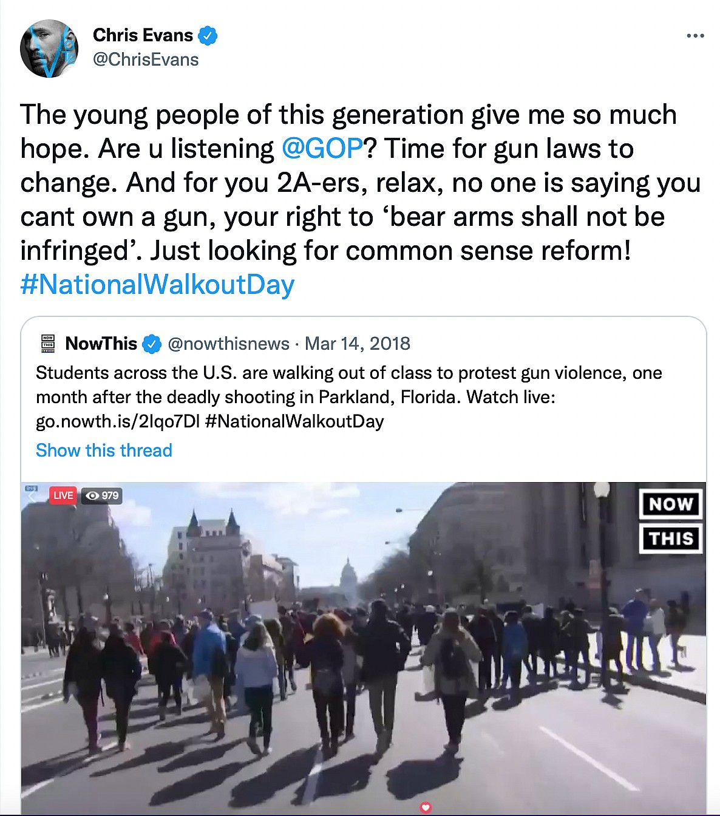Click the verified badge beside Chris Evans
Image resolution: width=720 pixels, height=816 pixels.
208,36
